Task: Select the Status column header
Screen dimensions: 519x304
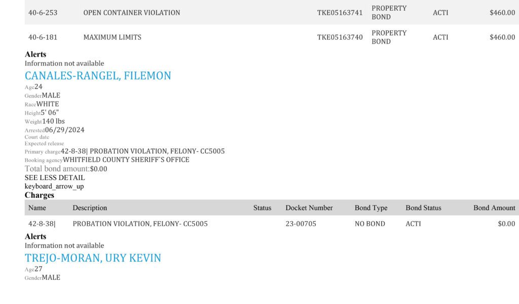Action: [x=262, y=208]
